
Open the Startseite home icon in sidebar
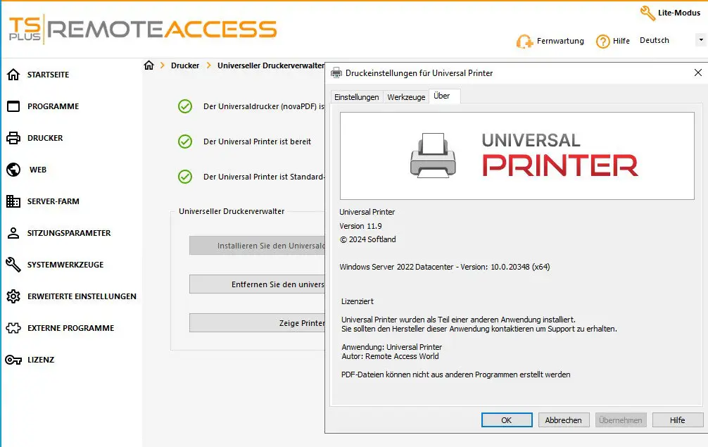13,75
